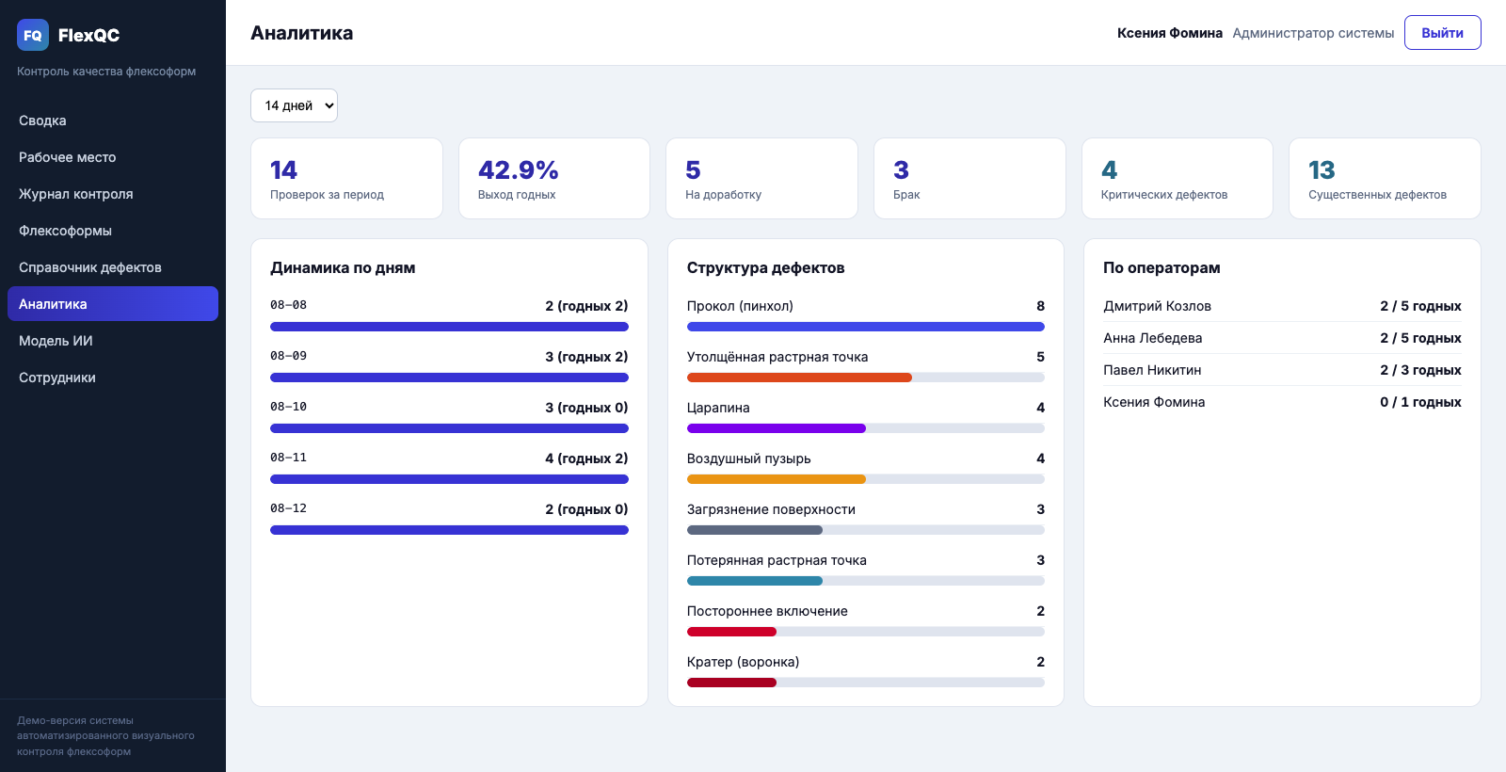
Task: Log out with the Выйти button
Action: point(1442,33)
